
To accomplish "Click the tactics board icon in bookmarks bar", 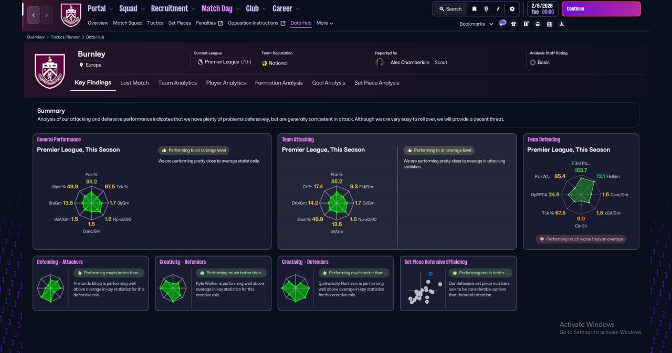I will (x=526, y=24).
